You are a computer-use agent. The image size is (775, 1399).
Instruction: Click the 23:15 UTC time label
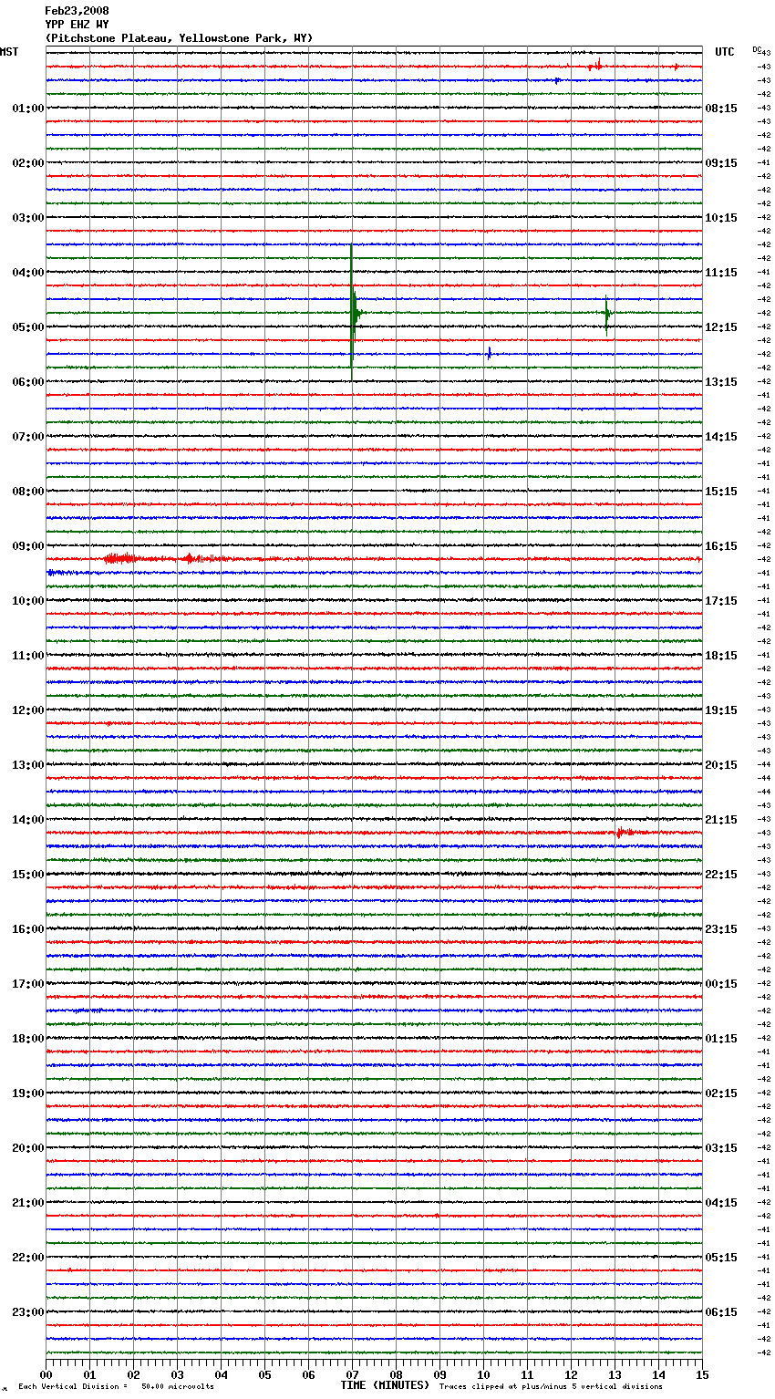click(721, 929)
